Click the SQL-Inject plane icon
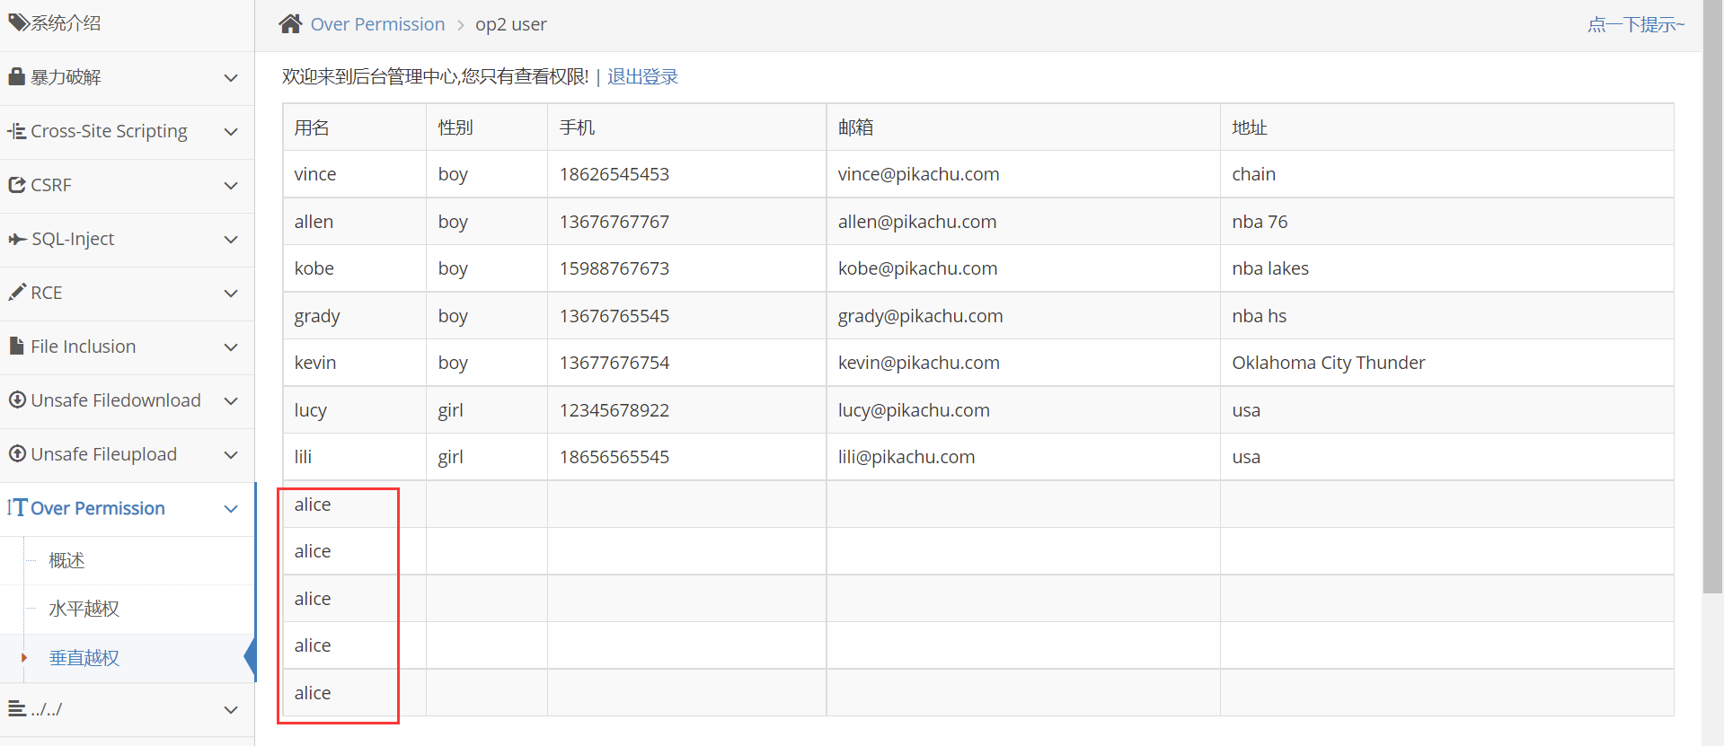1724x746 pixels. (16, 239)
